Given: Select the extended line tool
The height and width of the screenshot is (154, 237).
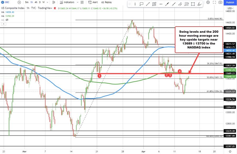Looking at the screenshot, I should 174,4.
